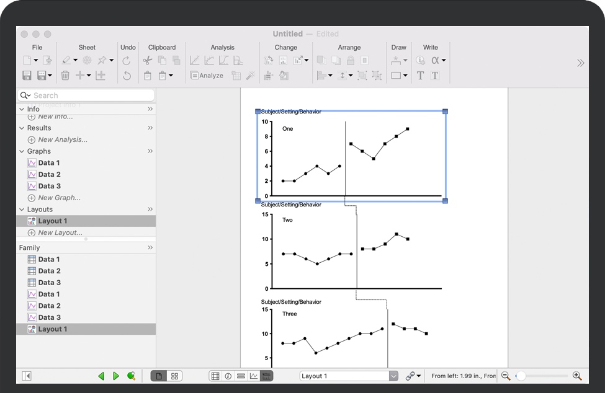The height and width of the screenshot is (393, 605).
Task: Click the trash Delete sheet icon
Action: pyautogui.click(x=65, y=76)
